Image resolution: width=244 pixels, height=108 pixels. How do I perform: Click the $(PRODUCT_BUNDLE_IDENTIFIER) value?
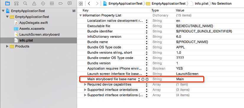pos(204,31)
